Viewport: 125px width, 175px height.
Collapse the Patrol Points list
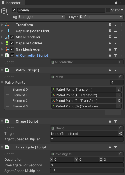click(2, 83)
